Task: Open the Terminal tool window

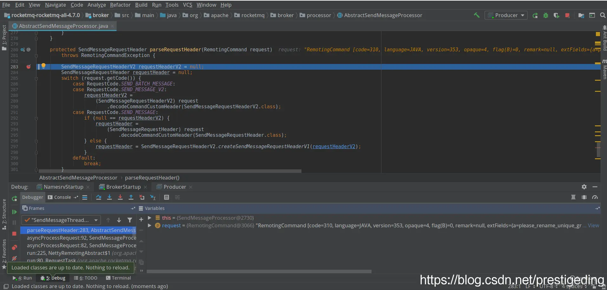Action: click(x=118, y=278)
